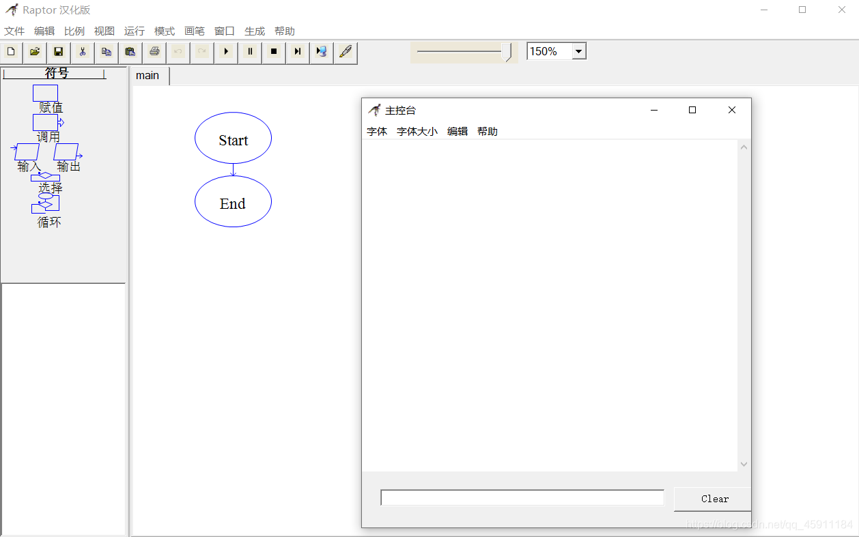
Task: Click the Raptor app icon in title bar
Action: click(12, 10)
